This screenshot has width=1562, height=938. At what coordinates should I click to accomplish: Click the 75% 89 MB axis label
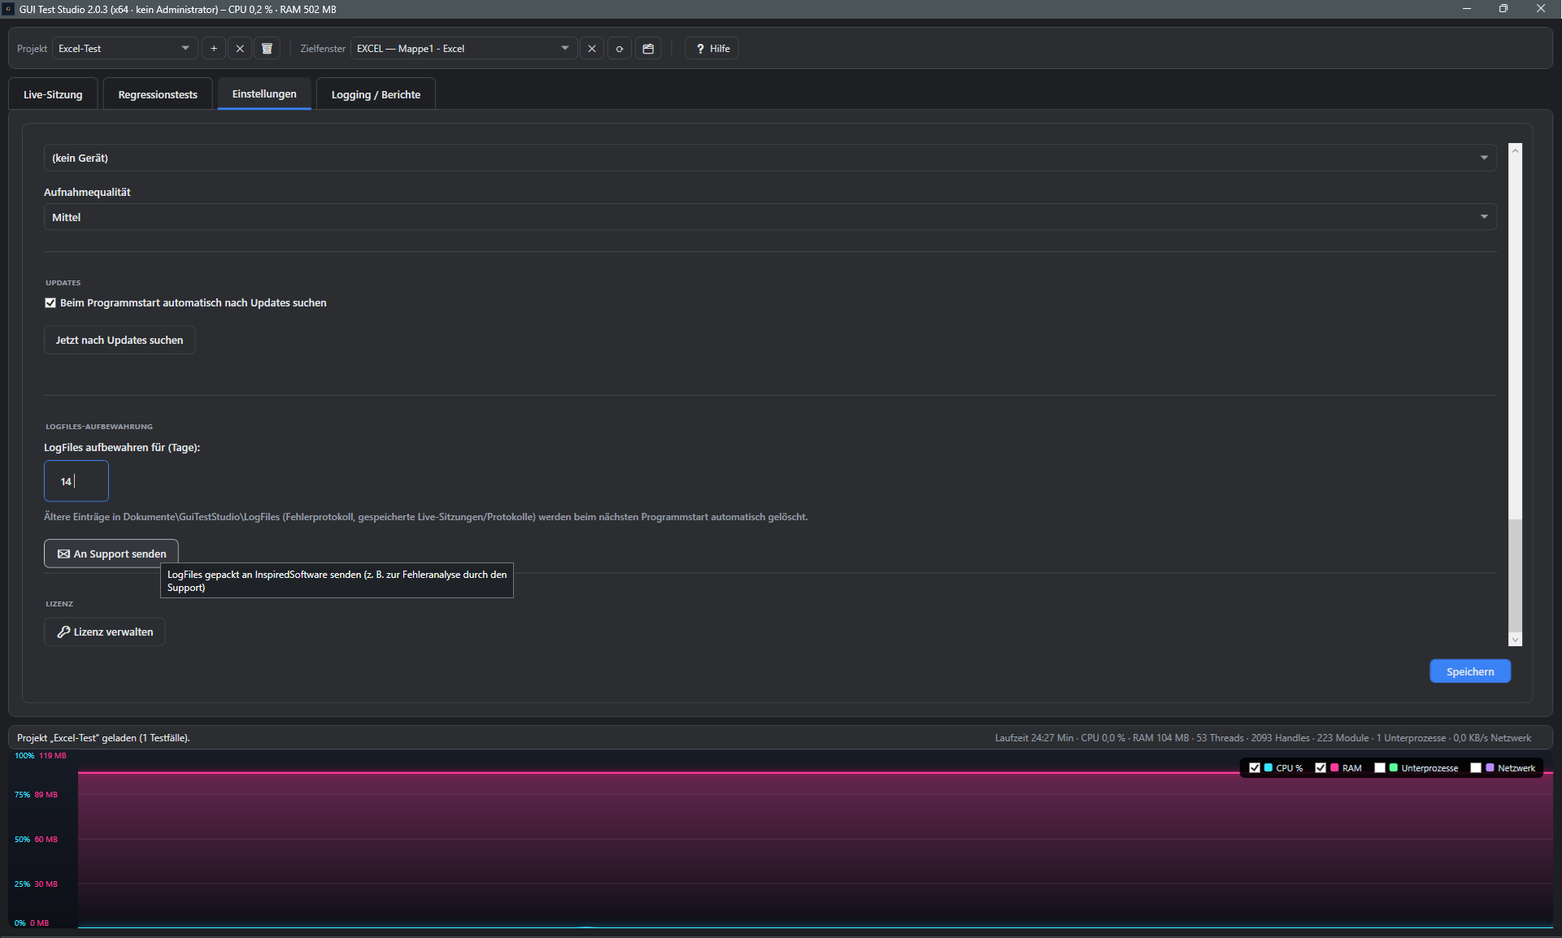point(36,795)
